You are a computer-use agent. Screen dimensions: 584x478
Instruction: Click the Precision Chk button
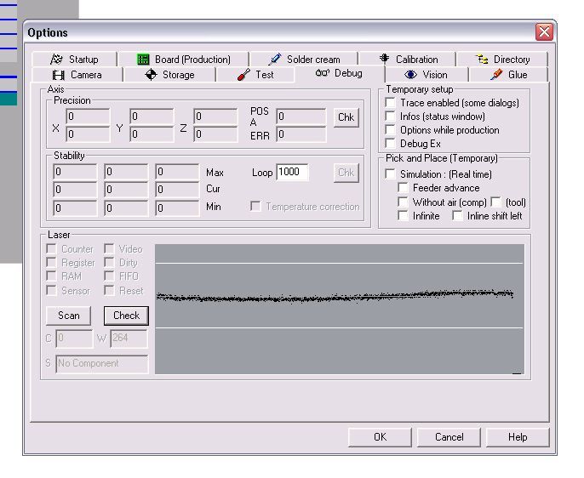[346, 117]
